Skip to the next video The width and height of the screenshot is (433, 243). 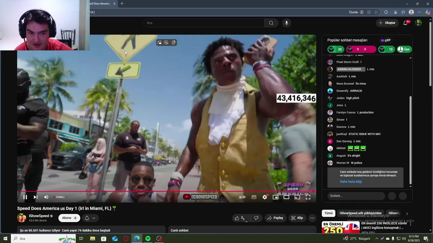pyautogui.click(x=36, y=197)
